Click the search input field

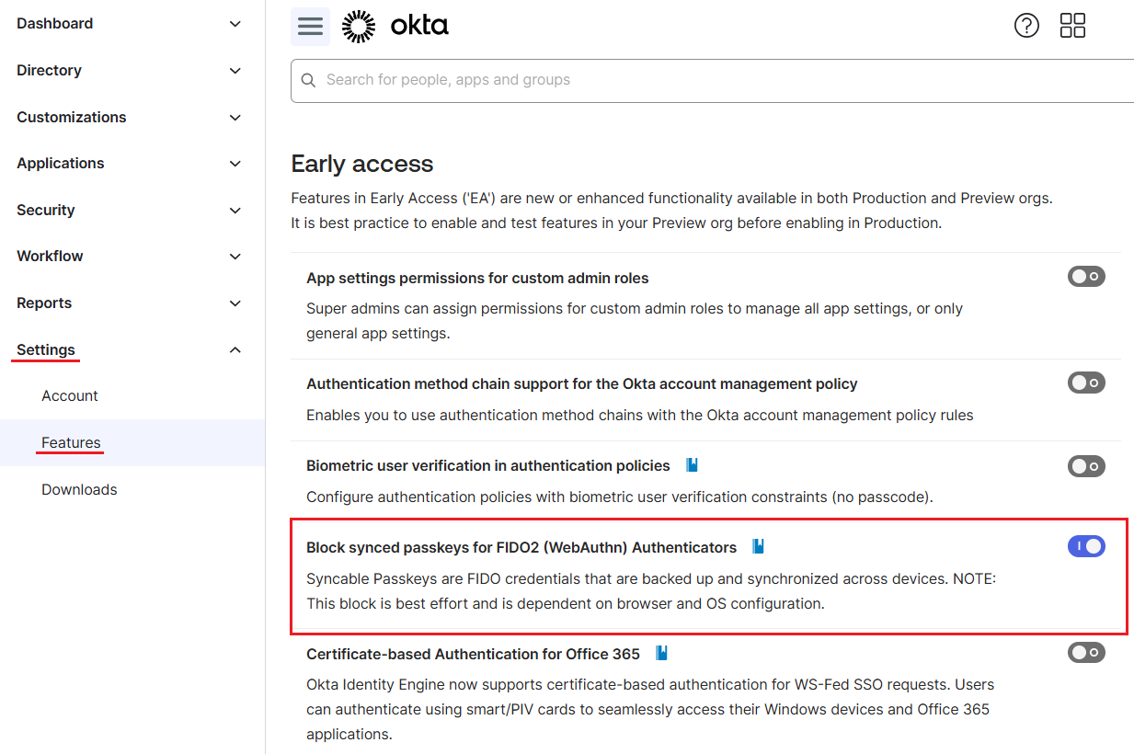(644, 81)
